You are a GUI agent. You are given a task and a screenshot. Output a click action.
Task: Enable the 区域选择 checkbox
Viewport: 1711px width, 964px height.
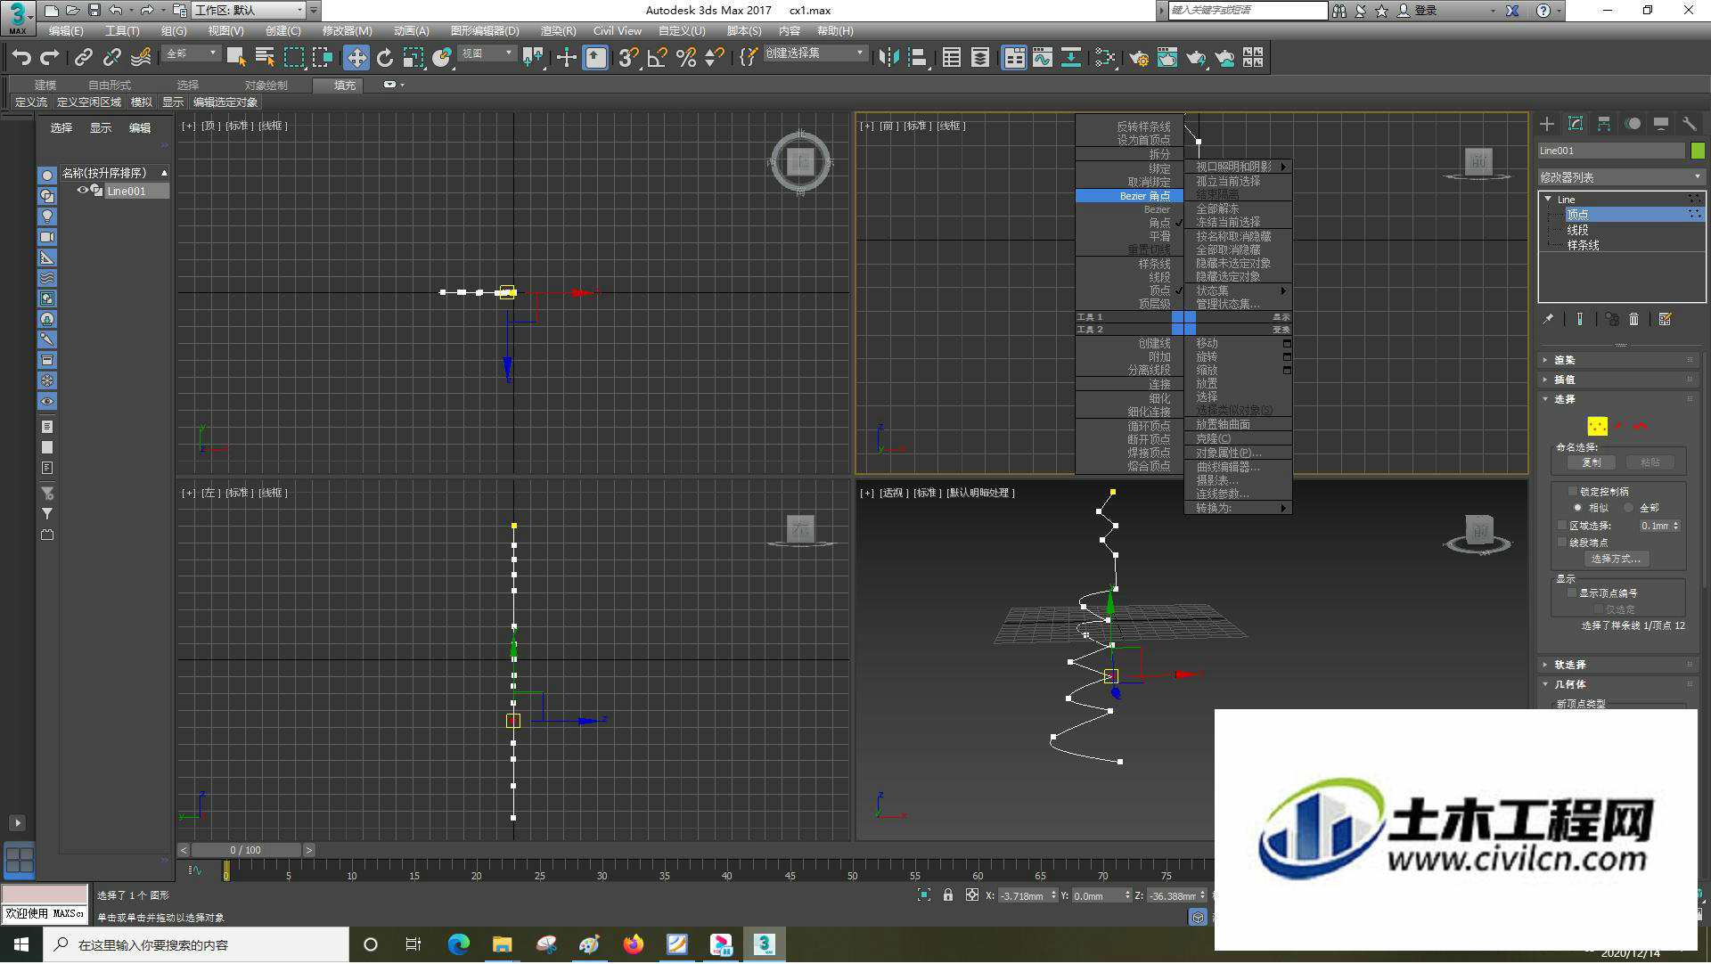click(x=1562, y=526)
